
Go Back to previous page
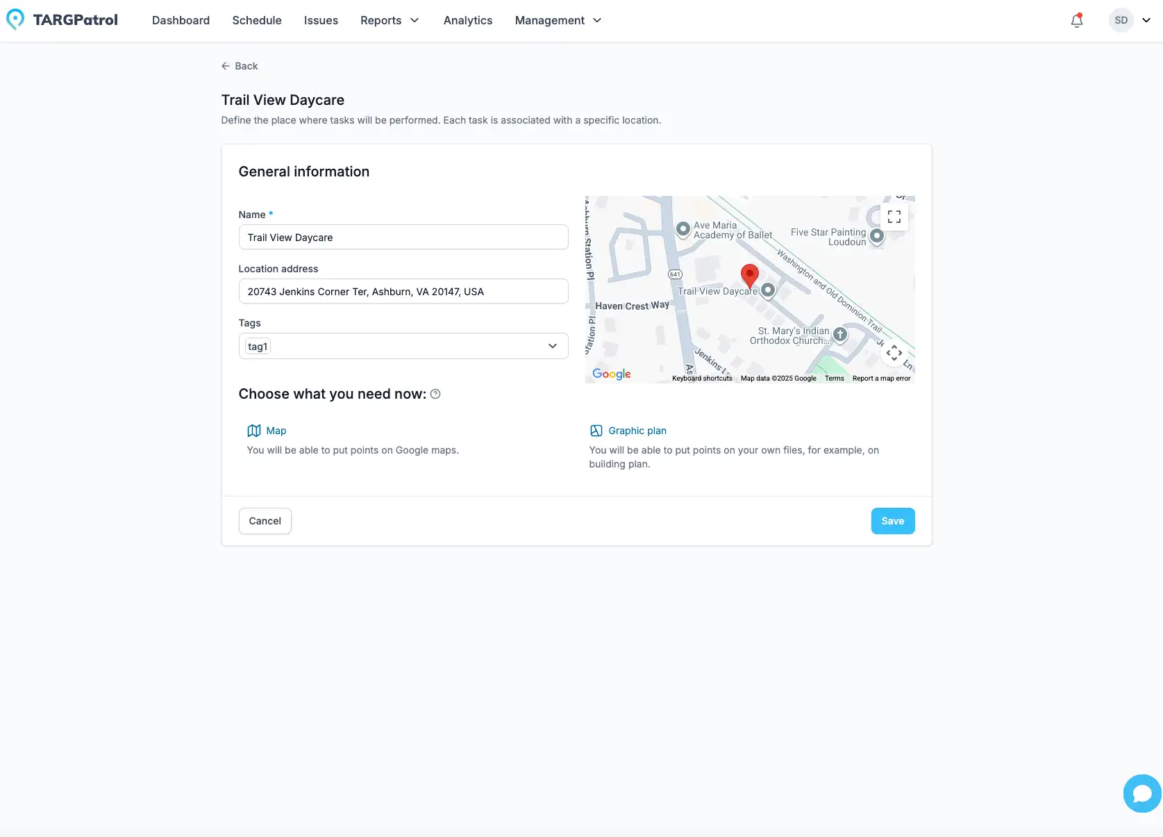pos(240,66)
